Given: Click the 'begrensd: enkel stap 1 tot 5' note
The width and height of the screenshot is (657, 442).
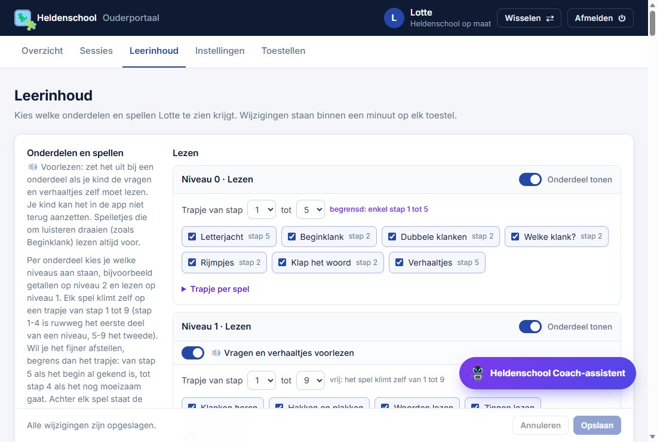Looking at the screenshot, I should coord(379,209).
